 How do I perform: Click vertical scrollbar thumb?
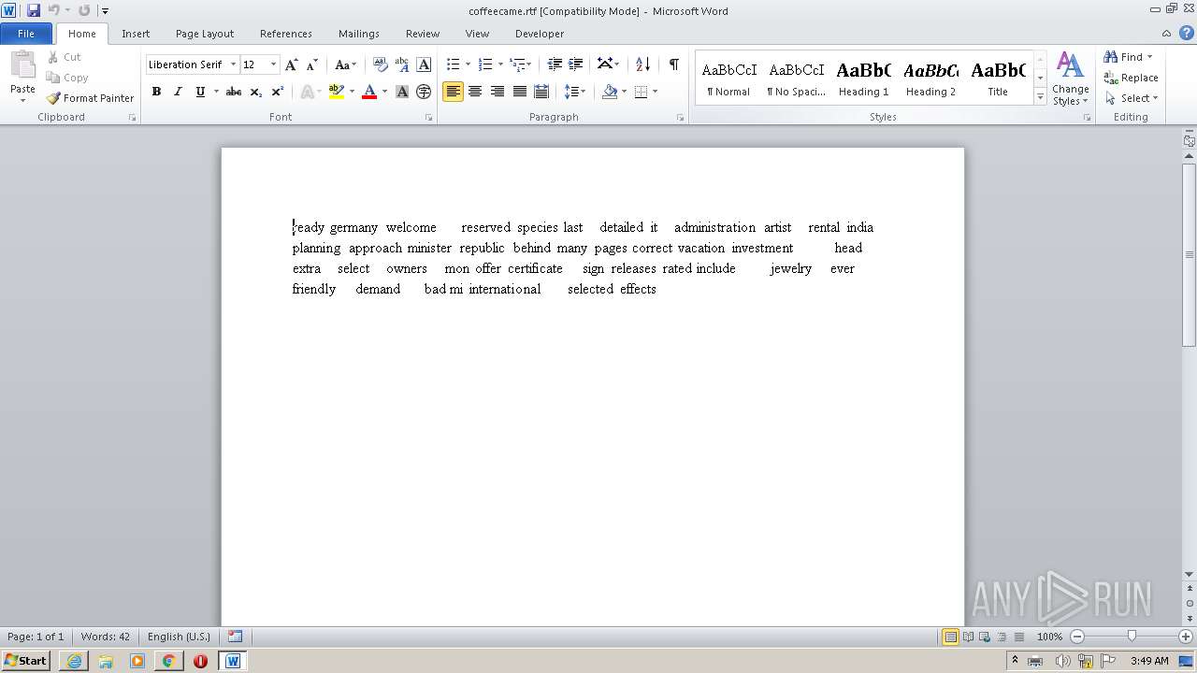coord(1189,254)
